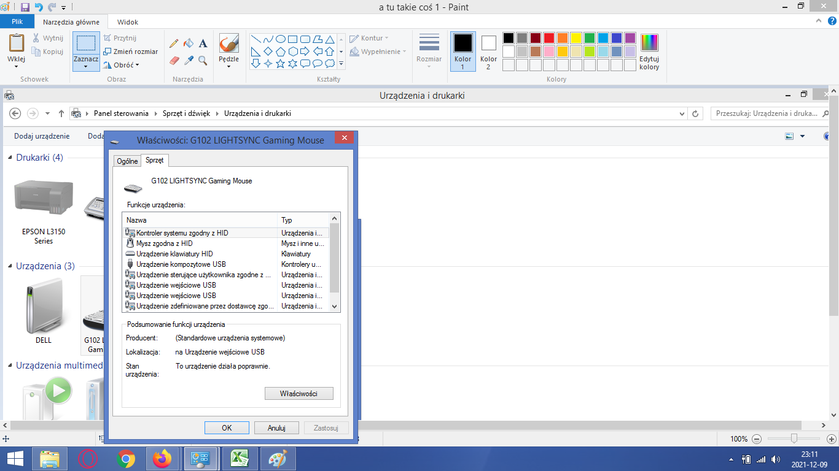The image size is (839, 471).
Task: Pick the red color swatch
Action: [548, 38]
